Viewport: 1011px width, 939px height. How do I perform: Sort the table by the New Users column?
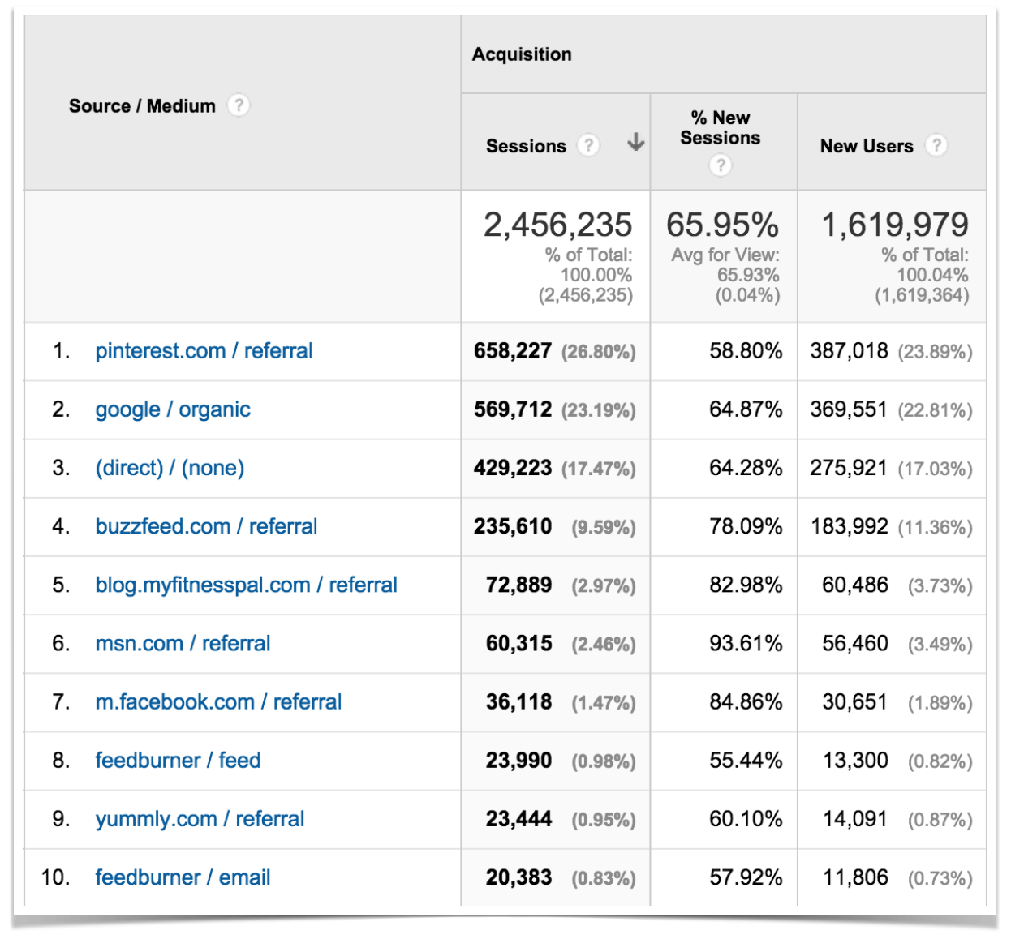[866, 146]
